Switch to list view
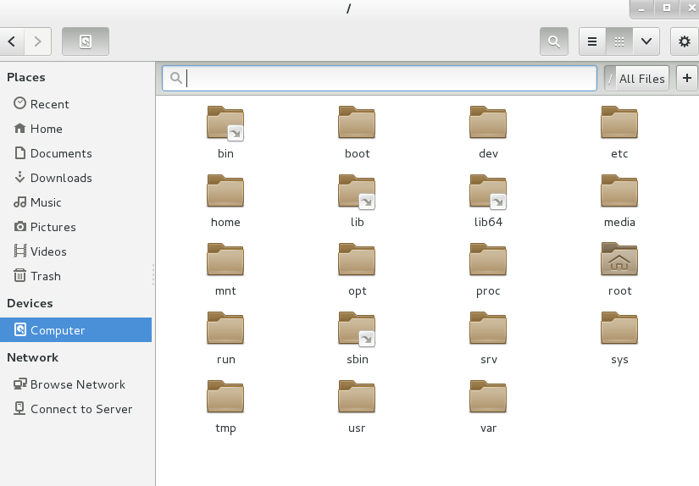The image size is (699, 486). pos(592,41)
